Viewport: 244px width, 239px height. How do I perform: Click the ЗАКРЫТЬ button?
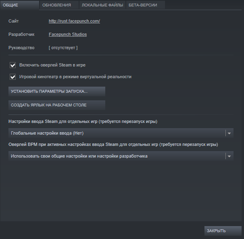pyautogui.click(x=223, y=231)
